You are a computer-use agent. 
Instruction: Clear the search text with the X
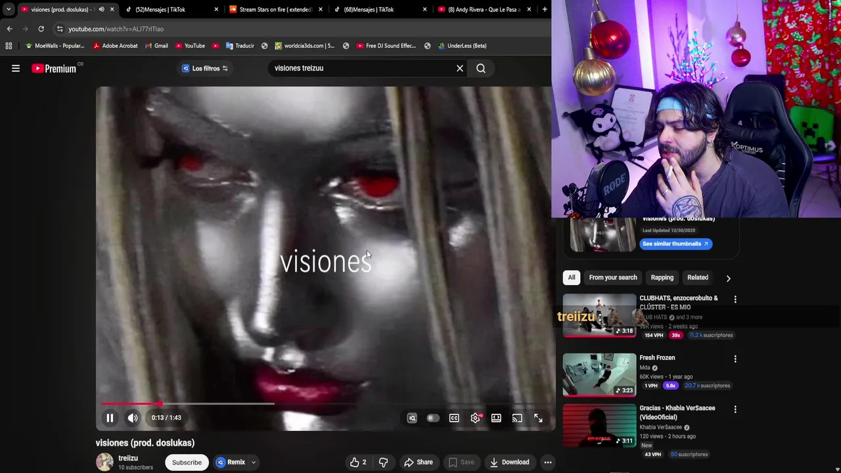point(460,68)
